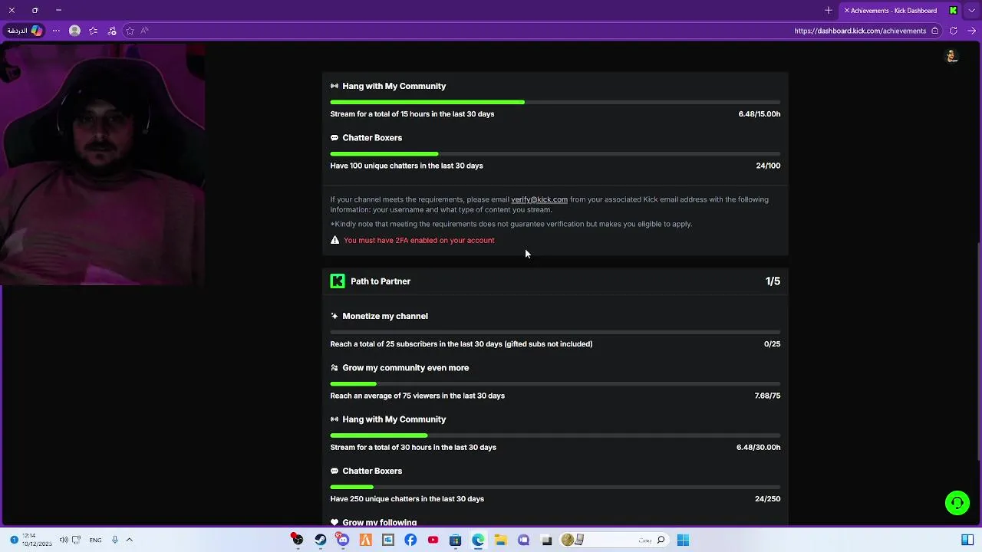This screenshot has width=982, height=552.
Task: Show hidden system tray icons chevron
Action: coord(129,540)
